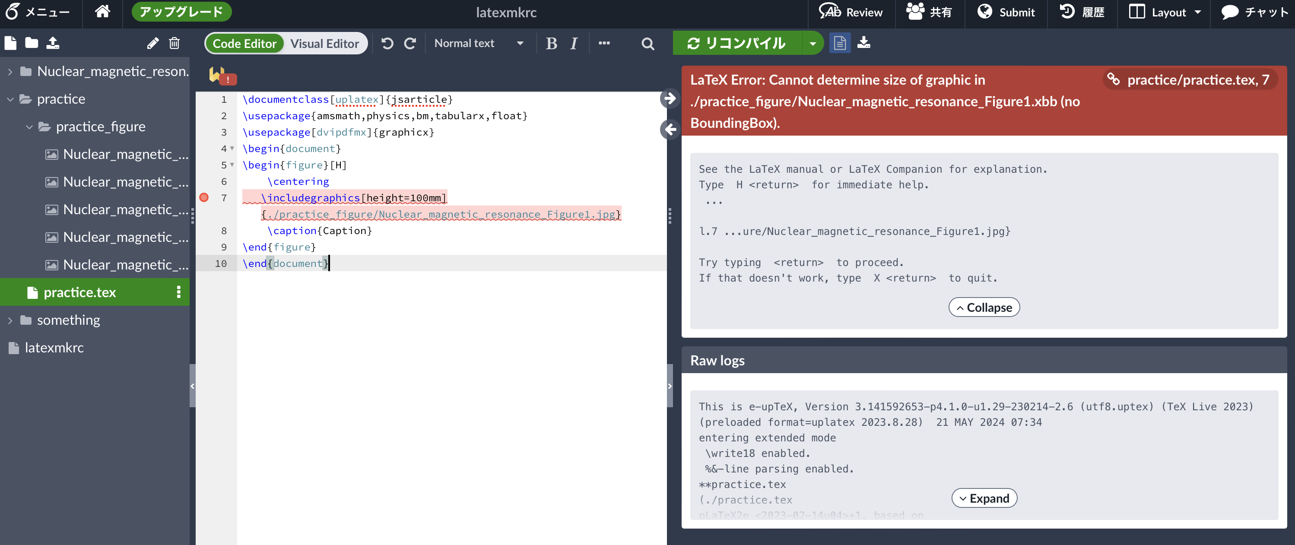Click the undo icon

(x=386, y=43)
